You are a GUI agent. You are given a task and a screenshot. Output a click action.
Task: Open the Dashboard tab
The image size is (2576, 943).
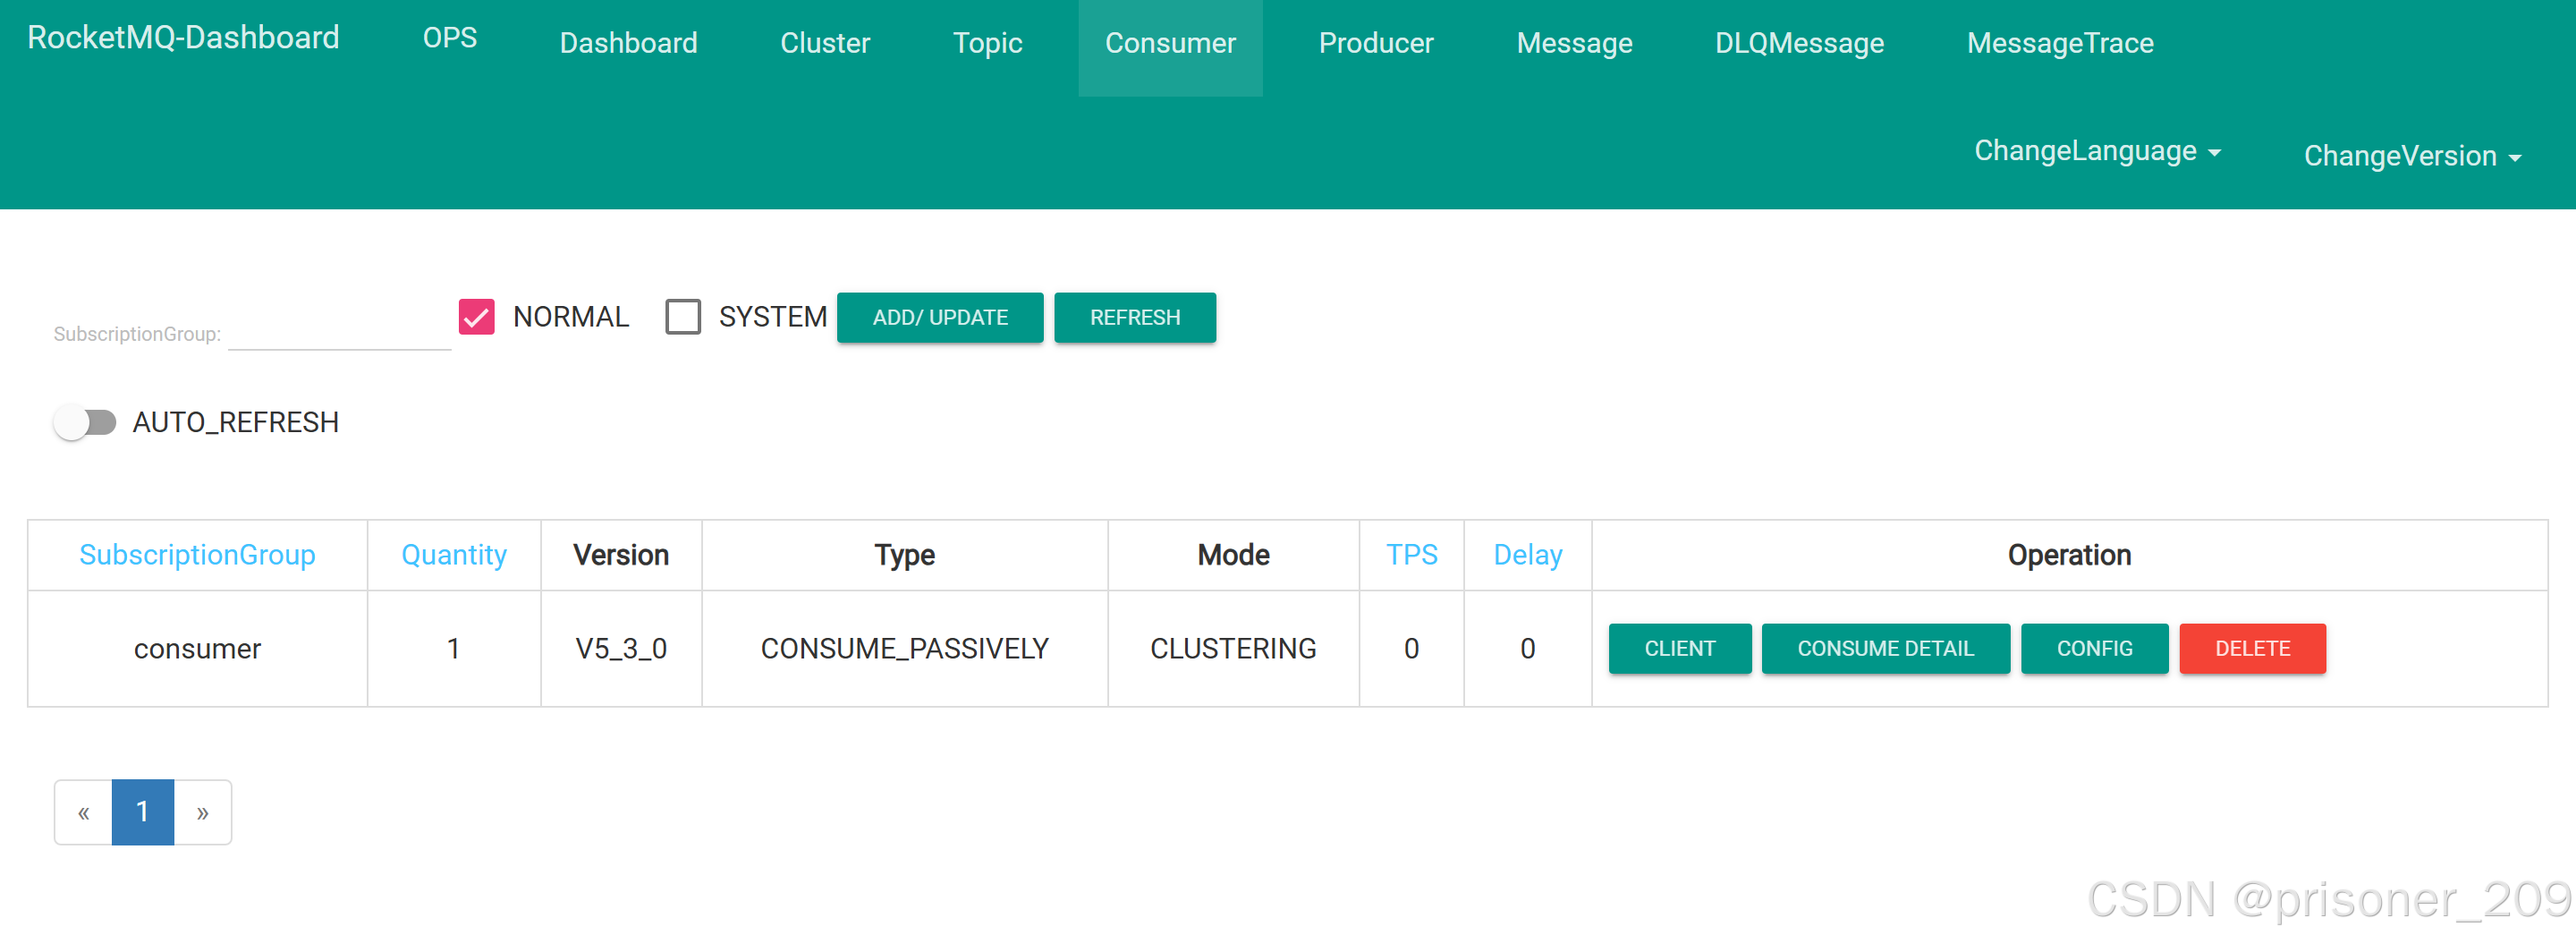tap(628, 43)
